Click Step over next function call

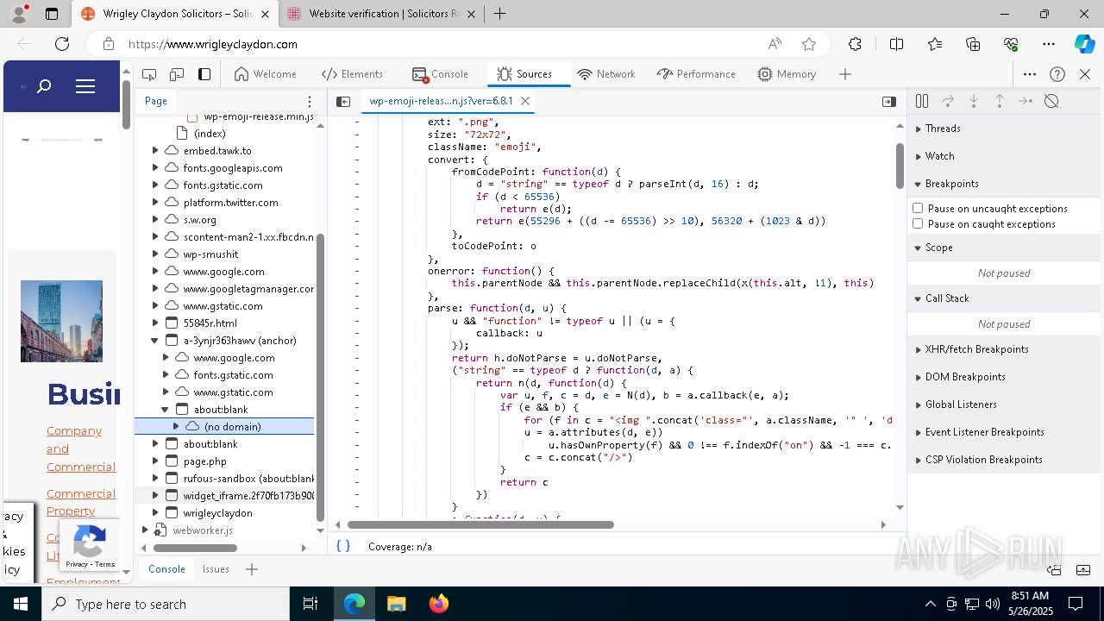948,101
